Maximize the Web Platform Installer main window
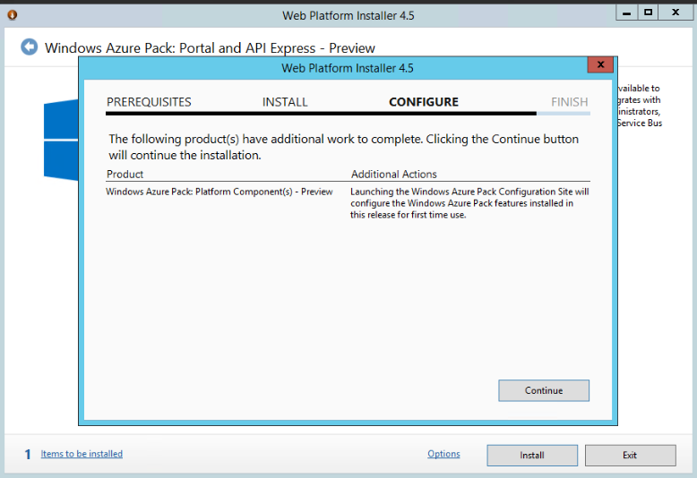The image size is (697, 478). [x=648, y=13]
